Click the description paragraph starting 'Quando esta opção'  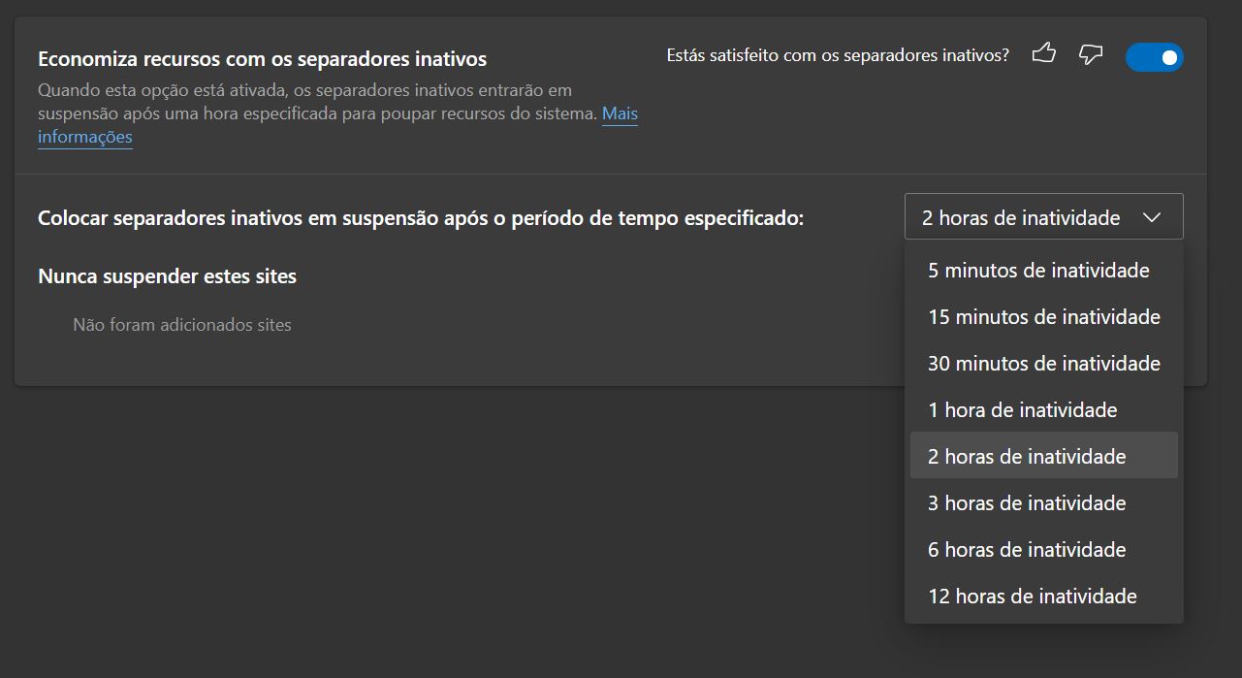[x=337, y=113]
